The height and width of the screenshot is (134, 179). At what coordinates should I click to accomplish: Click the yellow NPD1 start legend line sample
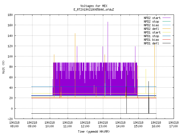point(167,32)
